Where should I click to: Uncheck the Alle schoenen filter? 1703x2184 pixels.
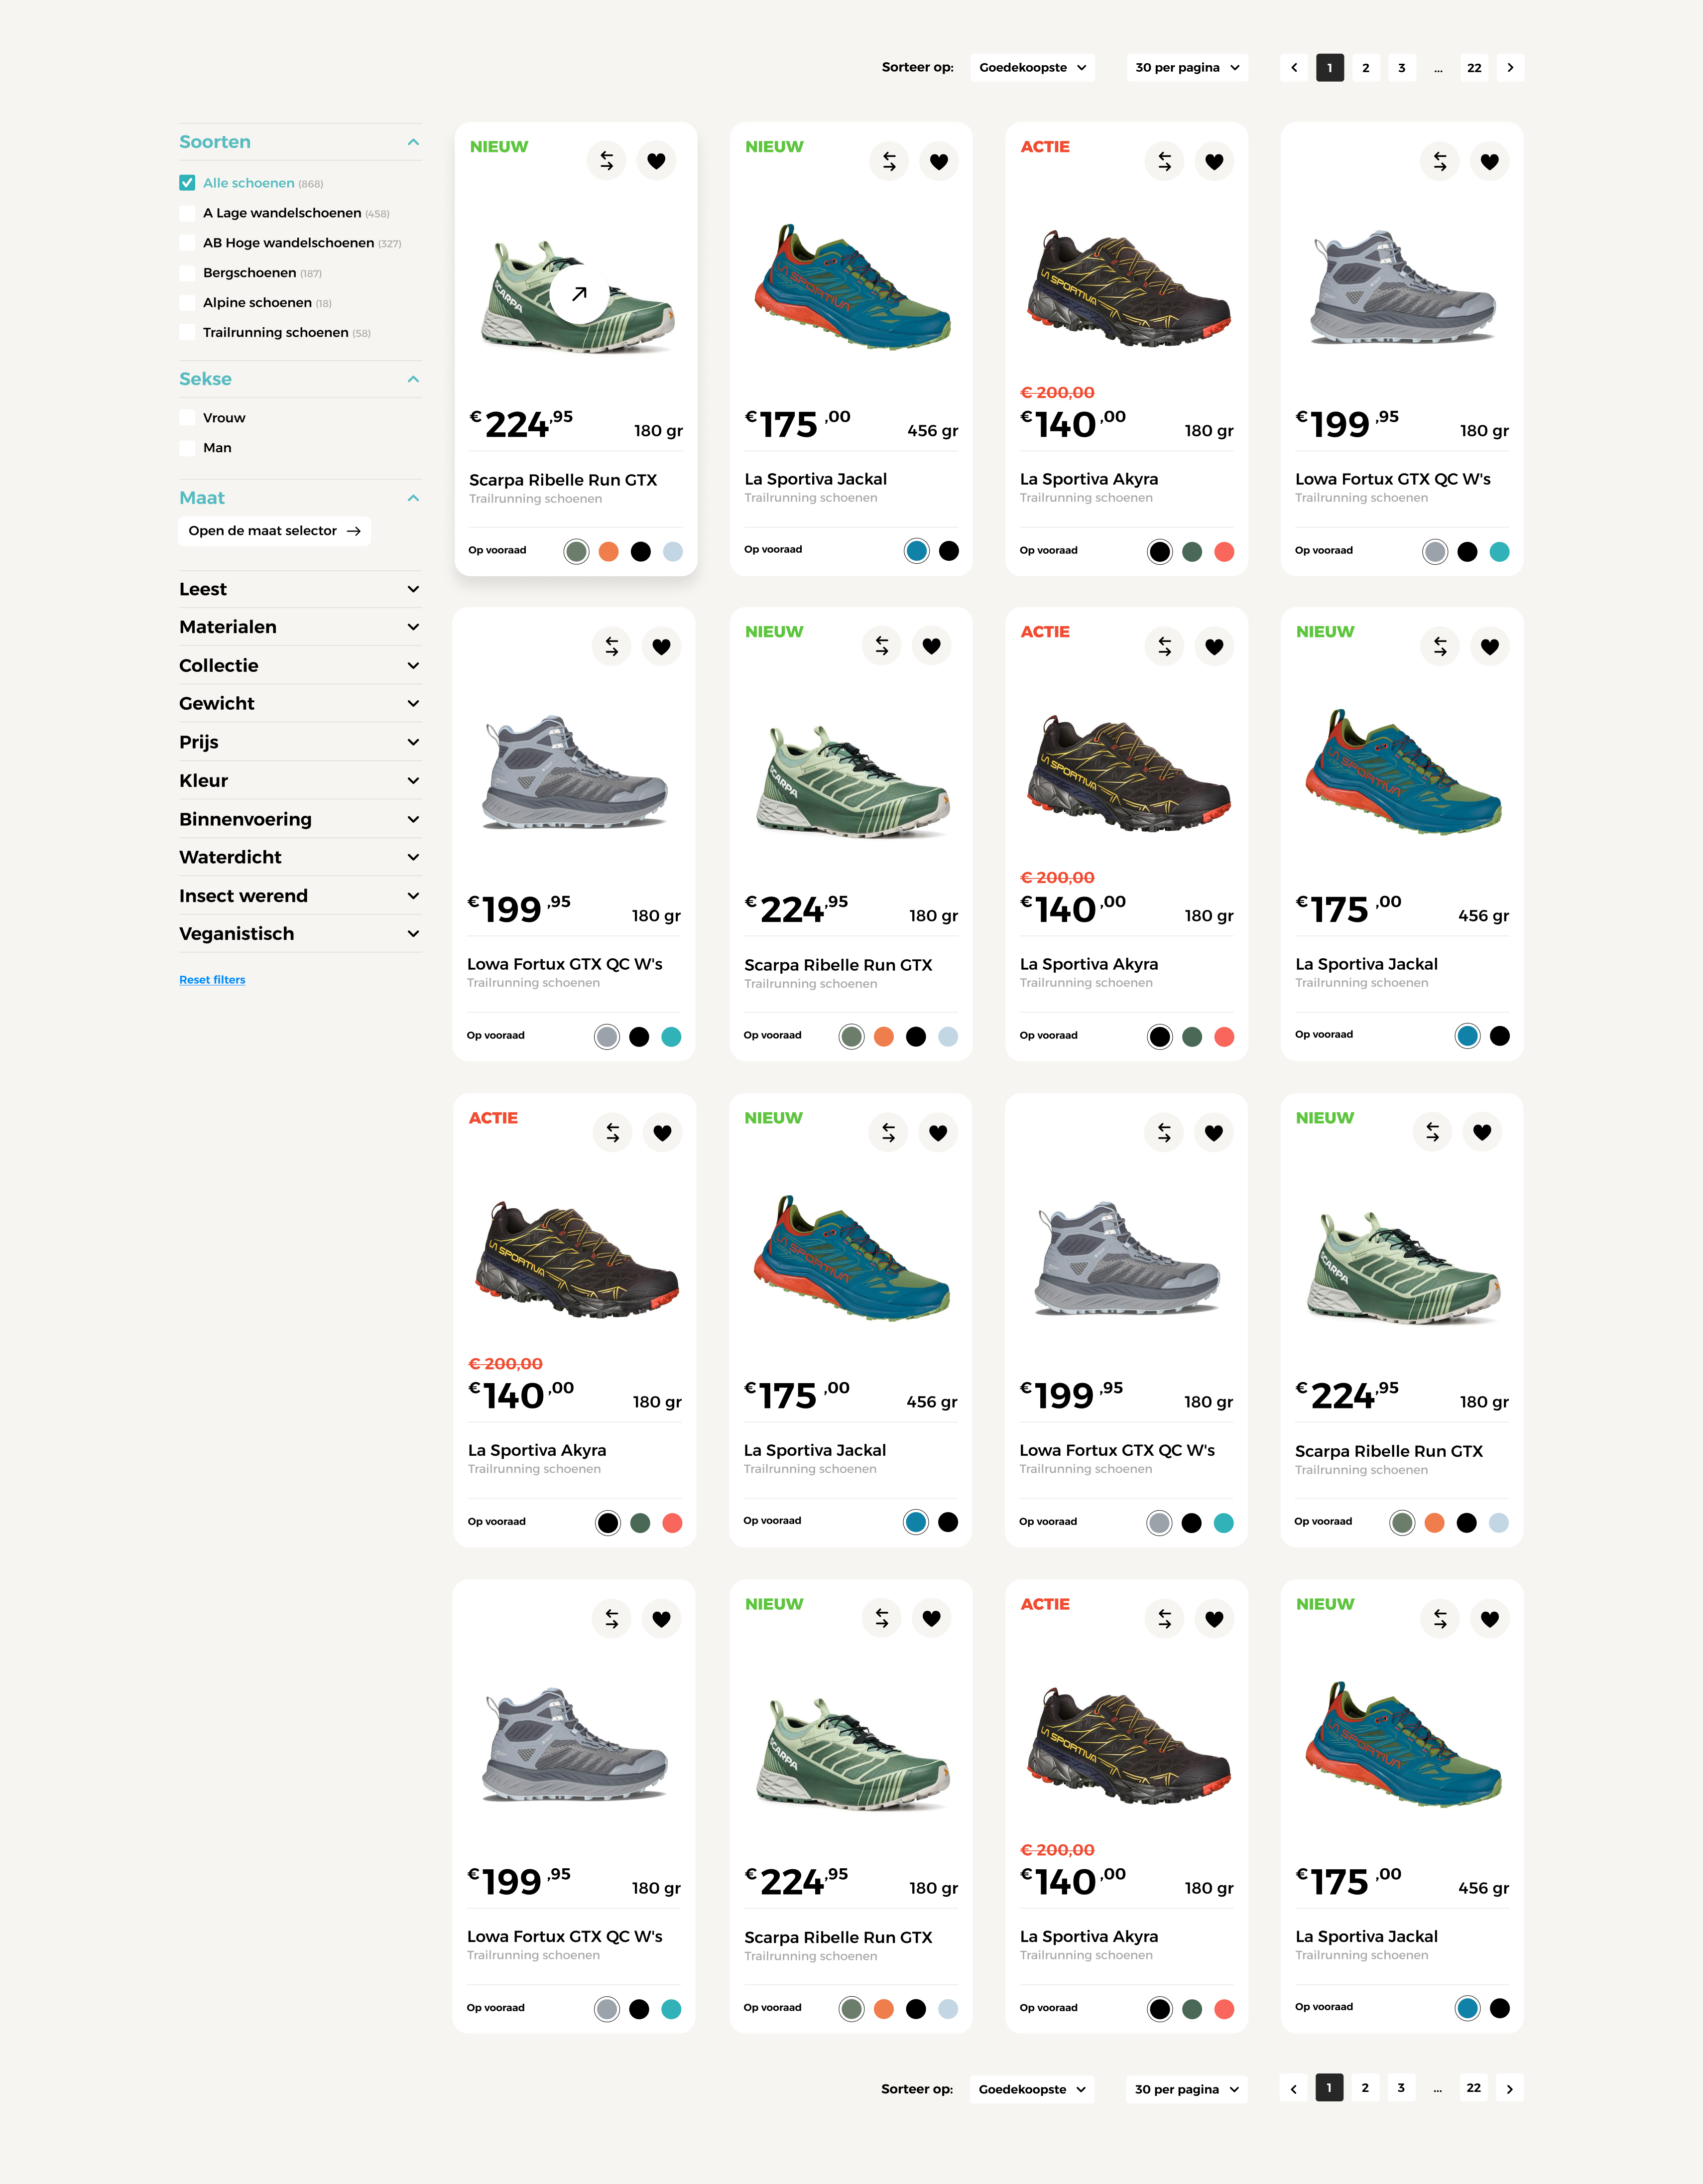pos(187,182)
